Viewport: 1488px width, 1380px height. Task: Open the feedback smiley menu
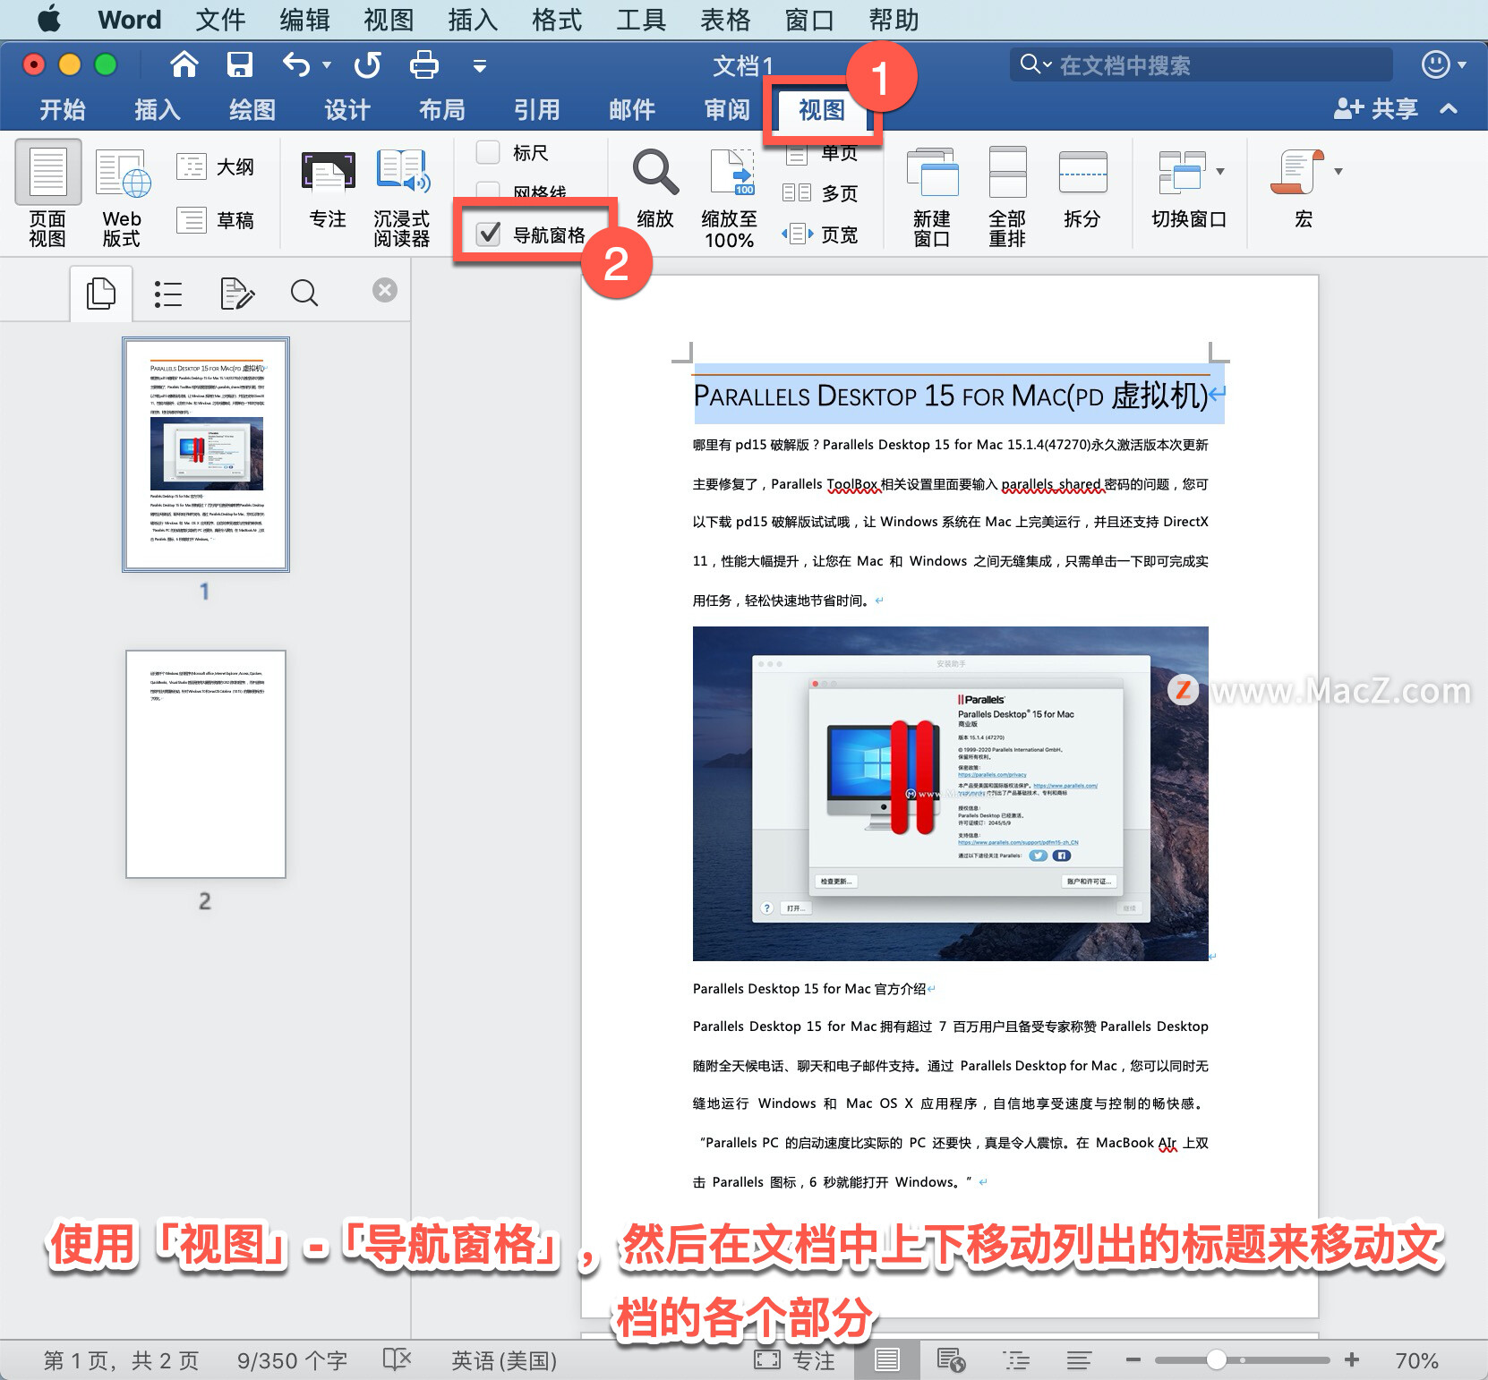1443,64
